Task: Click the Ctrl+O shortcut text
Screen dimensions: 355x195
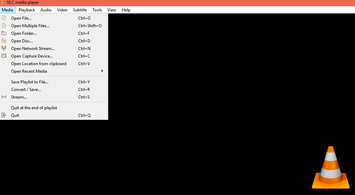Action: click(84, 18)
